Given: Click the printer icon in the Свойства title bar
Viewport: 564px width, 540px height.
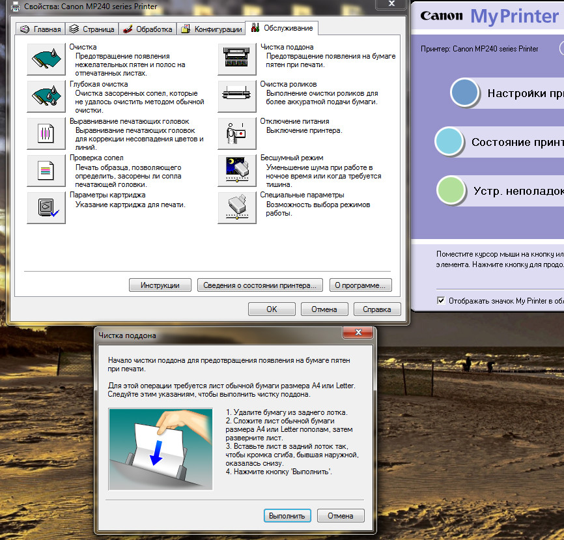Looking at the screenshot, I should [16, 7].
